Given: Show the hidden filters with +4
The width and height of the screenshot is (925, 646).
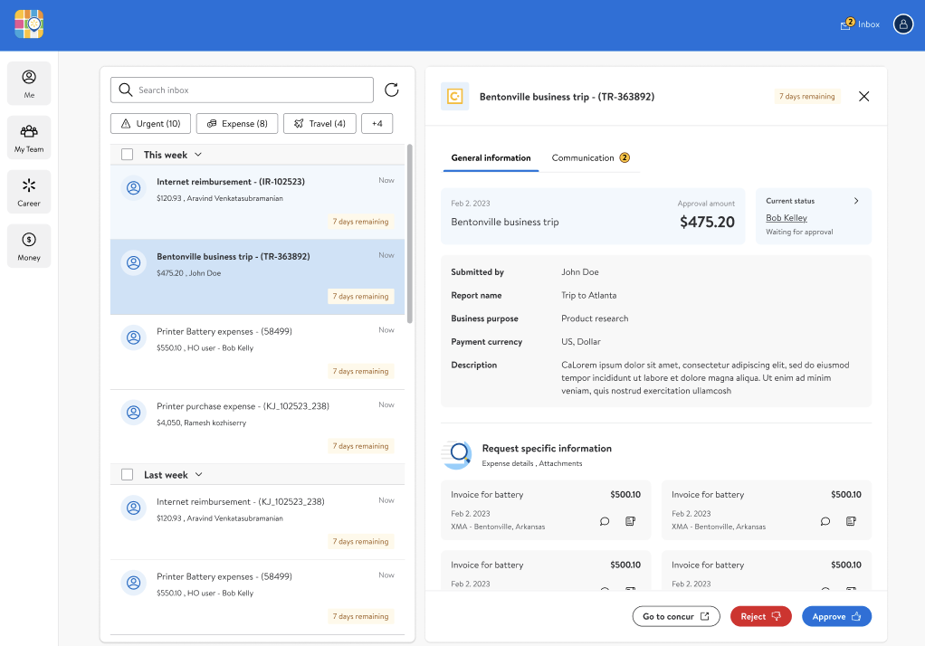Looking at the screenshot, I should point(377,123).
